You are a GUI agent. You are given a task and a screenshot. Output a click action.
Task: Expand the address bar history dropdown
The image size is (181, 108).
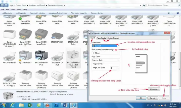tap(141, 6)
